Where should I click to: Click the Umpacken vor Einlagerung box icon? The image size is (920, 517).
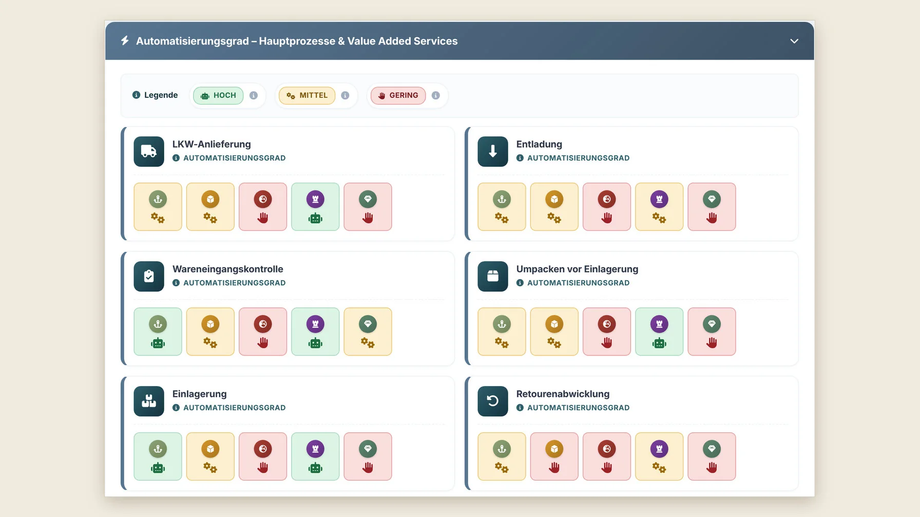pyautogui.click(x=493, y=276)
